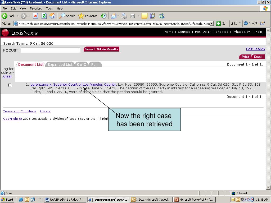Open Internet Explorer from quick launch

21,200
